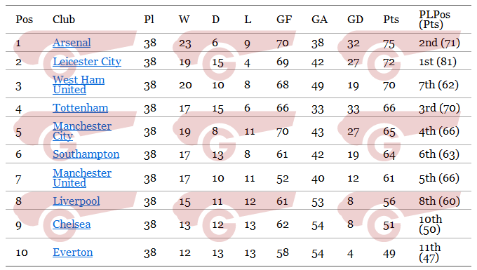
Task: Select the PLPos (Pts) column header
Action: click(434, 20)
